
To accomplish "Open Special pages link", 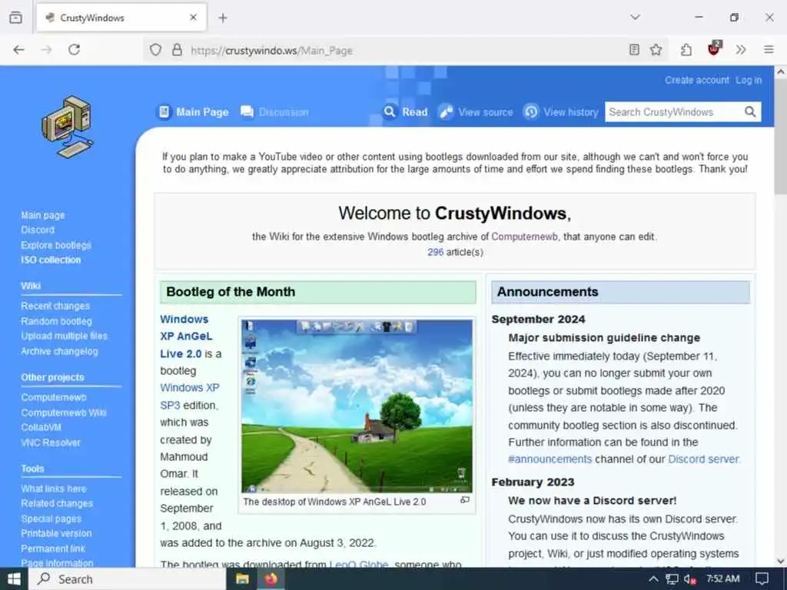I will click(51, 519).
